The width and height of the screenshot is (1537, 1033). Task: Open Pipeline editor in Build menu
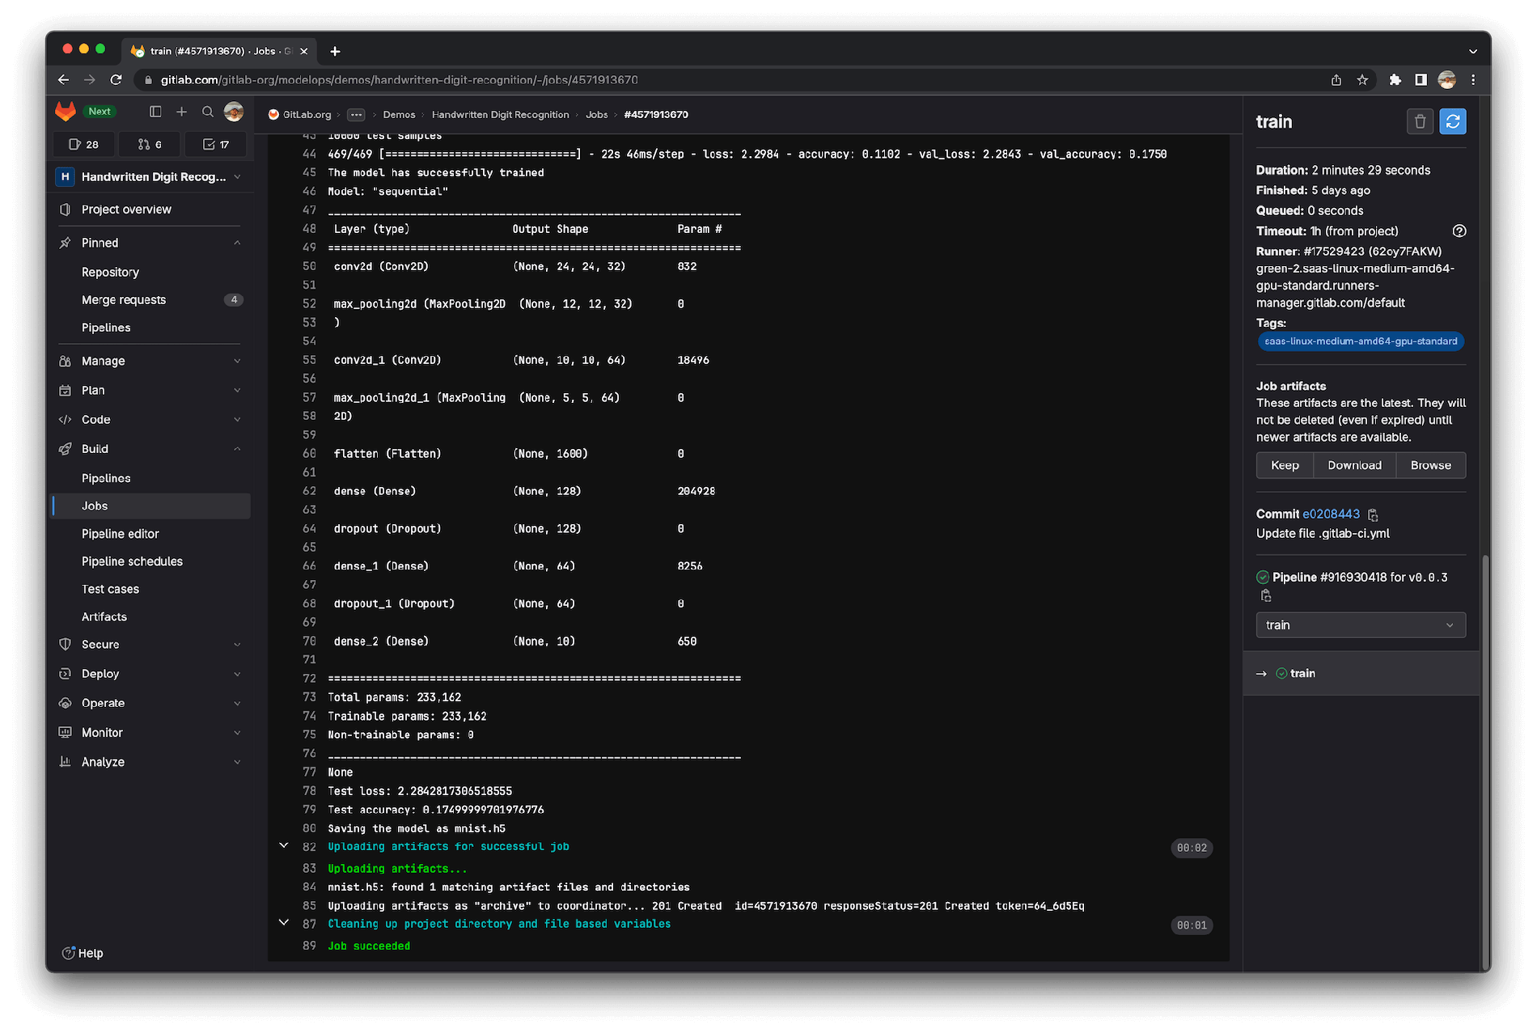coord(121,534)
